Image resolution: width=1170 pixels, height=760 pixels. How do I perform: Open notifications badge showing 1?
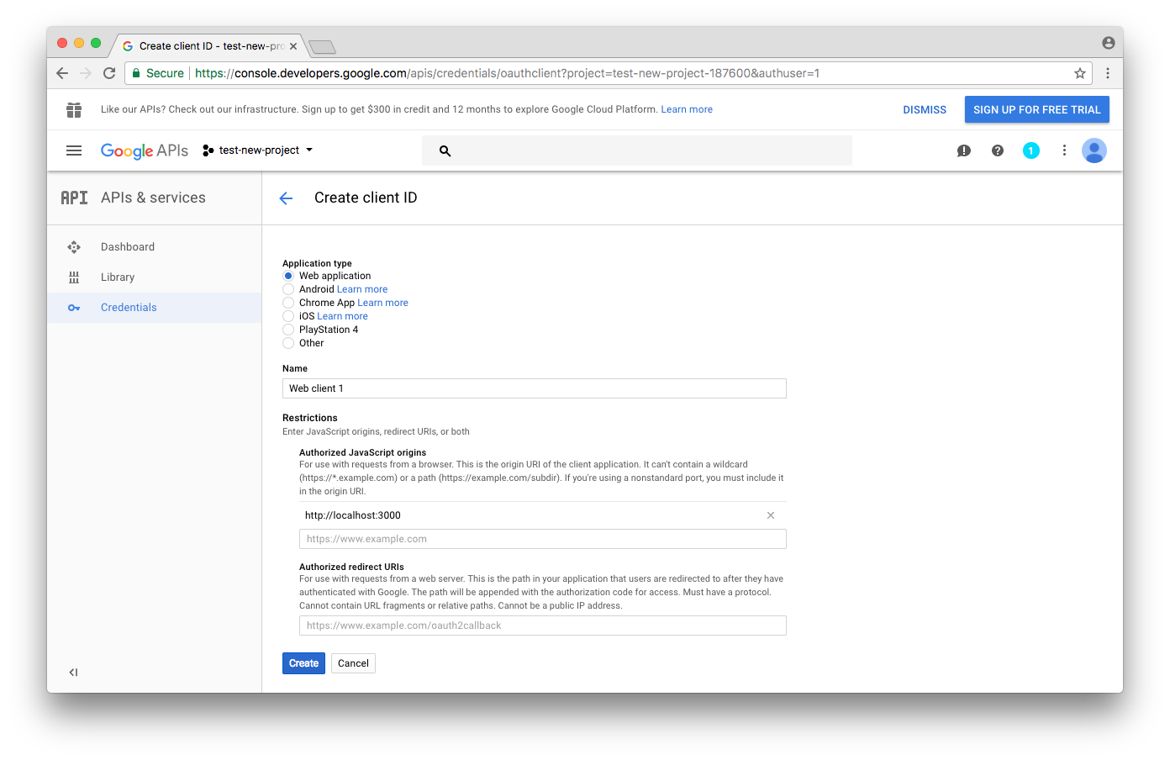click(x=1031, y=150)
